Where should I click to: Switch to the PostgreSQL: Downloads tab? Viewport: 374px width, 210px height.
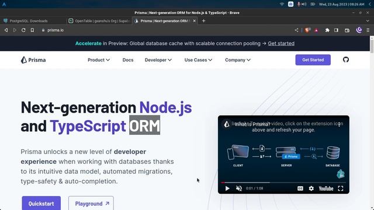[33, 21]
